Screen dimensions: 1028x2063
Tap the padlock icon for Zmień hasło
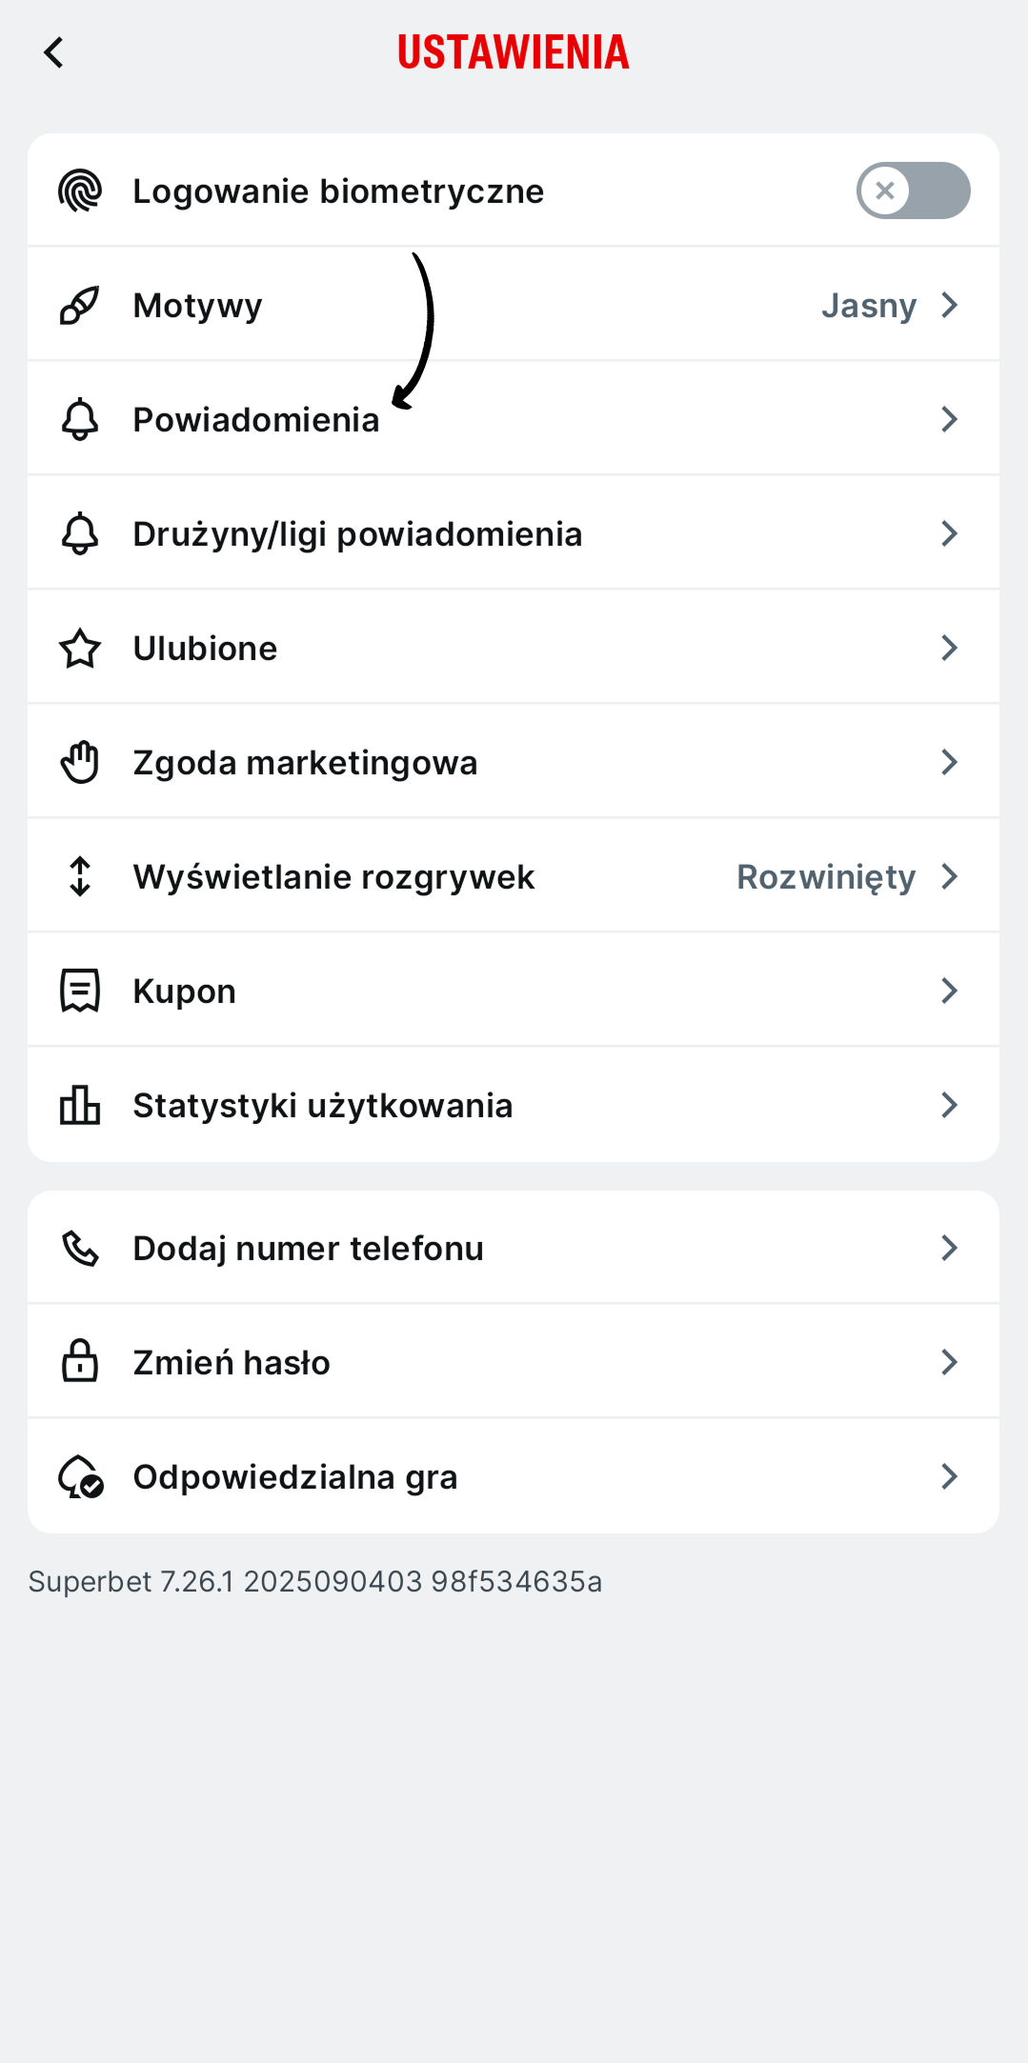coord(80,1362)
